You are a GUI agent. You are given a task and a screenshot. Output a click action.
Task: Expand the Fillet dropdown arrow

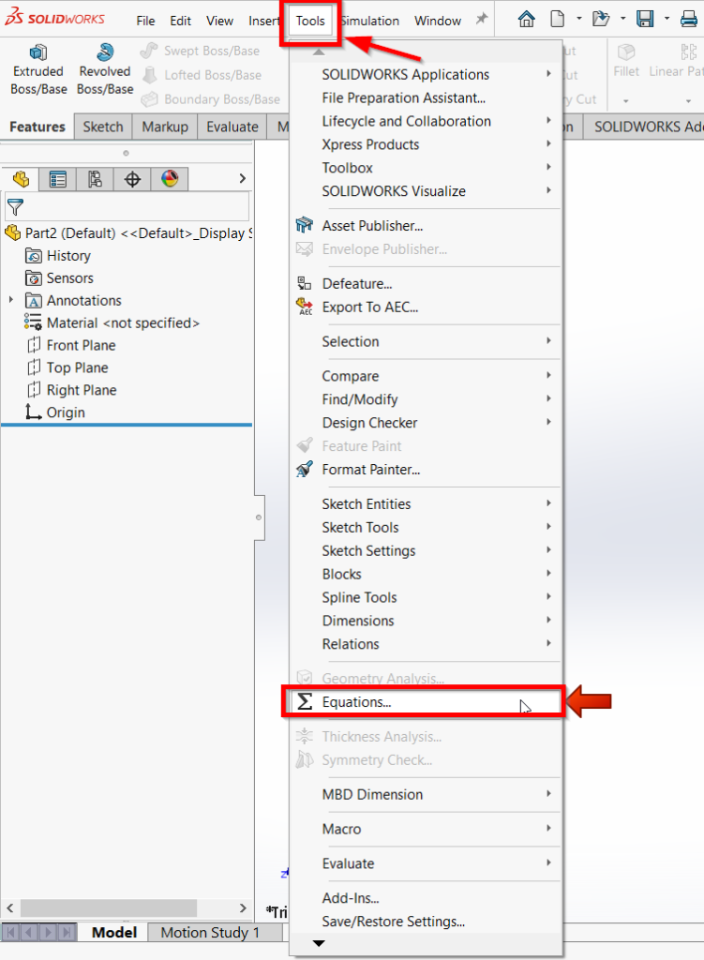pos(625,100)
